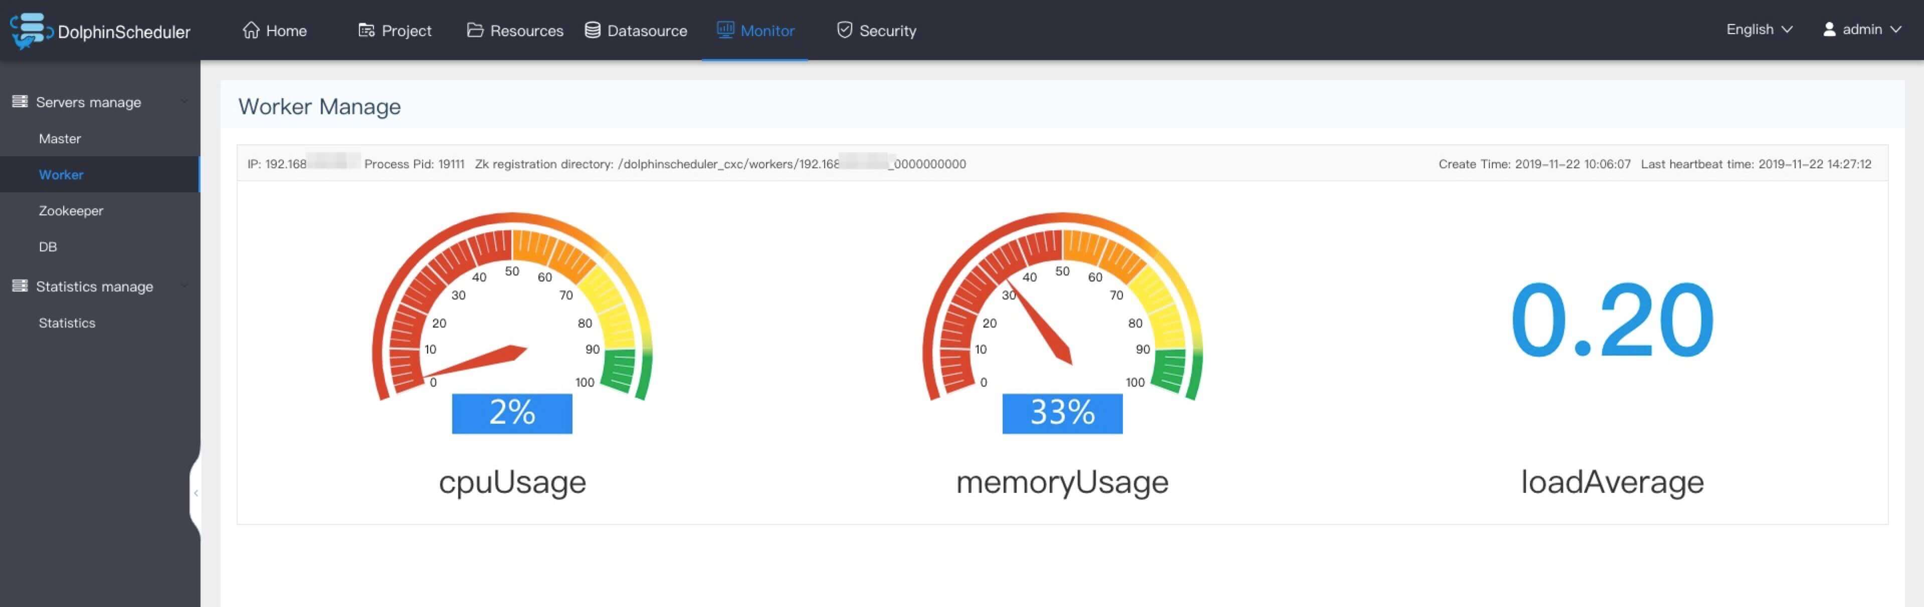
Task: Click the Datasource database icon
Action: (x=592, y=30)
